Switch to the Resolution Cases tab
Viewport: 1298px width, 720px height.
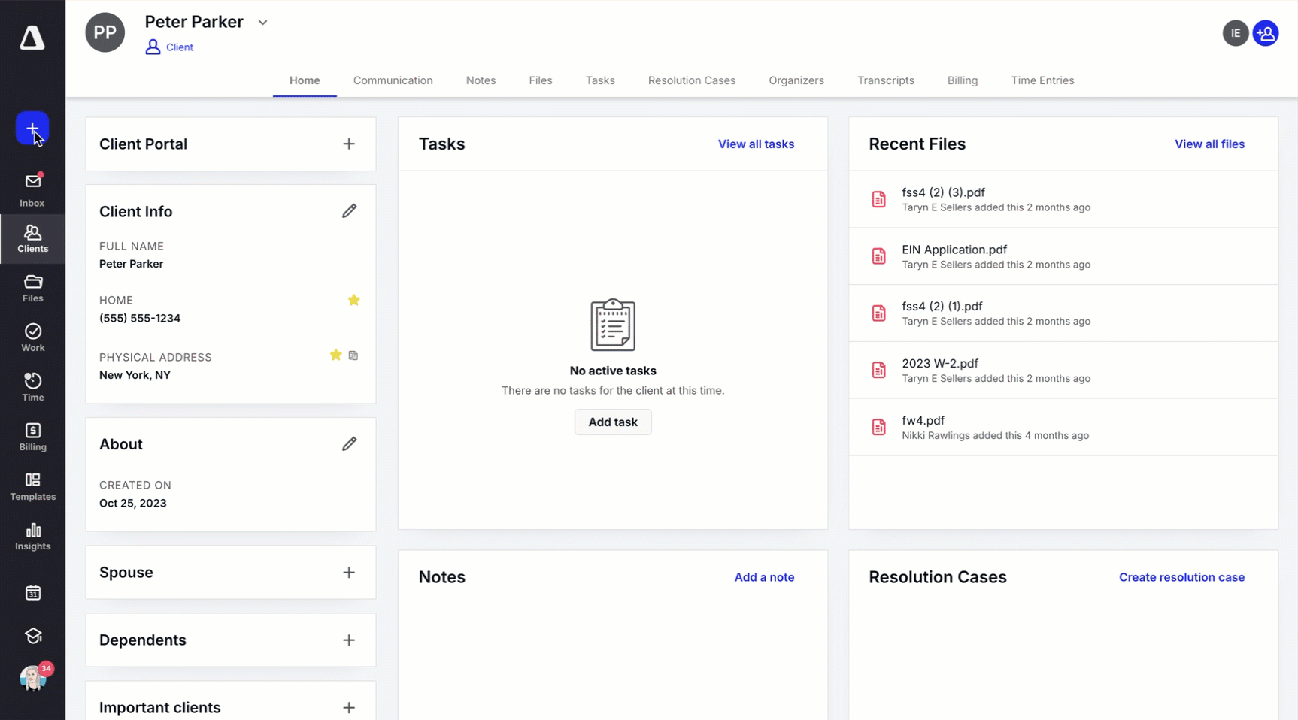[691, 80]
